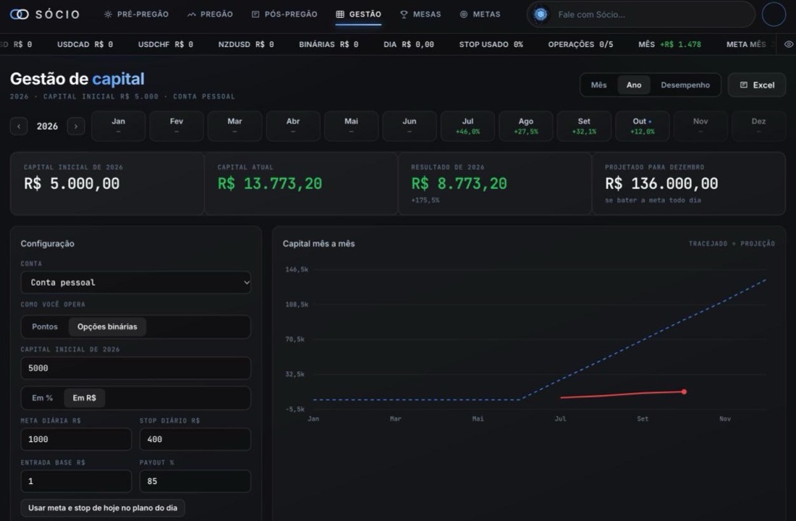
Task: Open Pregão via its chart icon
Action: [x=191, y=14]
